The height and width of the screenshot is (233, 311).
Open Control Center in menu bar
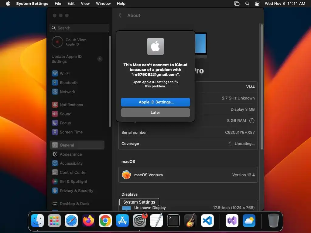(x=257, y=4)
